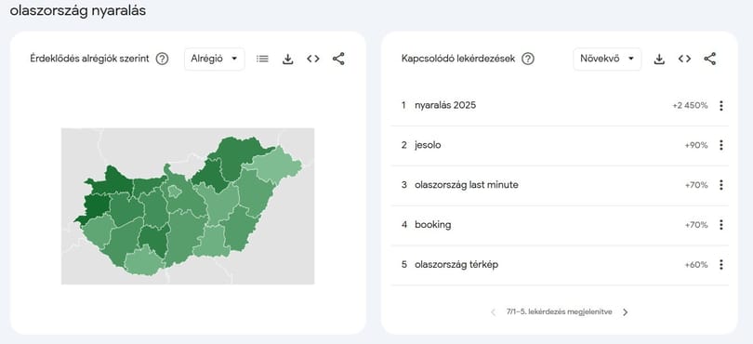
Task: Select the darkest green western region on the map
Action: coord(96,206)
